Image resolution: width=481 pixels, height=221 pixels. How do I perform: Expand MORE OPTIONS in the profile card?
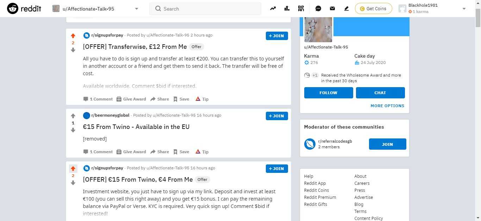[x=387, y=106]
